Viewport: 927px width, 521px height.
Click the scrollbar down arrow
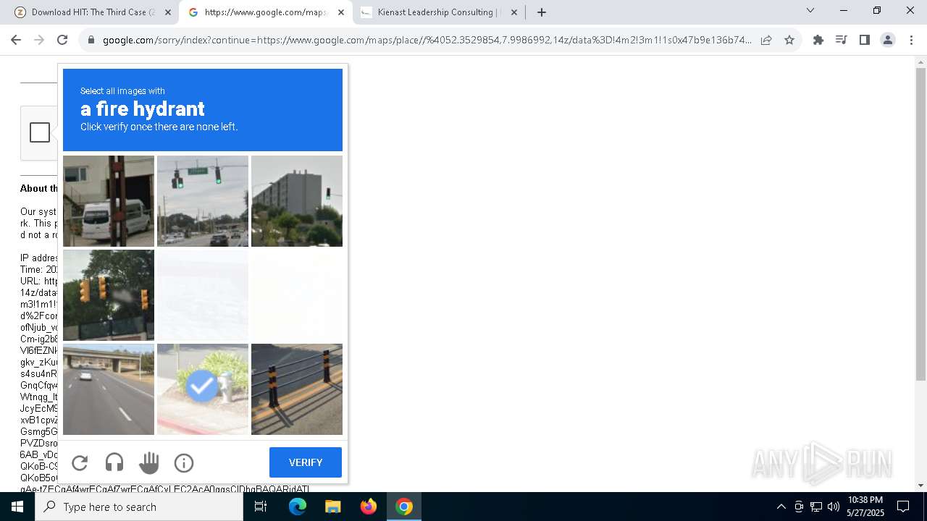point(920,486)
